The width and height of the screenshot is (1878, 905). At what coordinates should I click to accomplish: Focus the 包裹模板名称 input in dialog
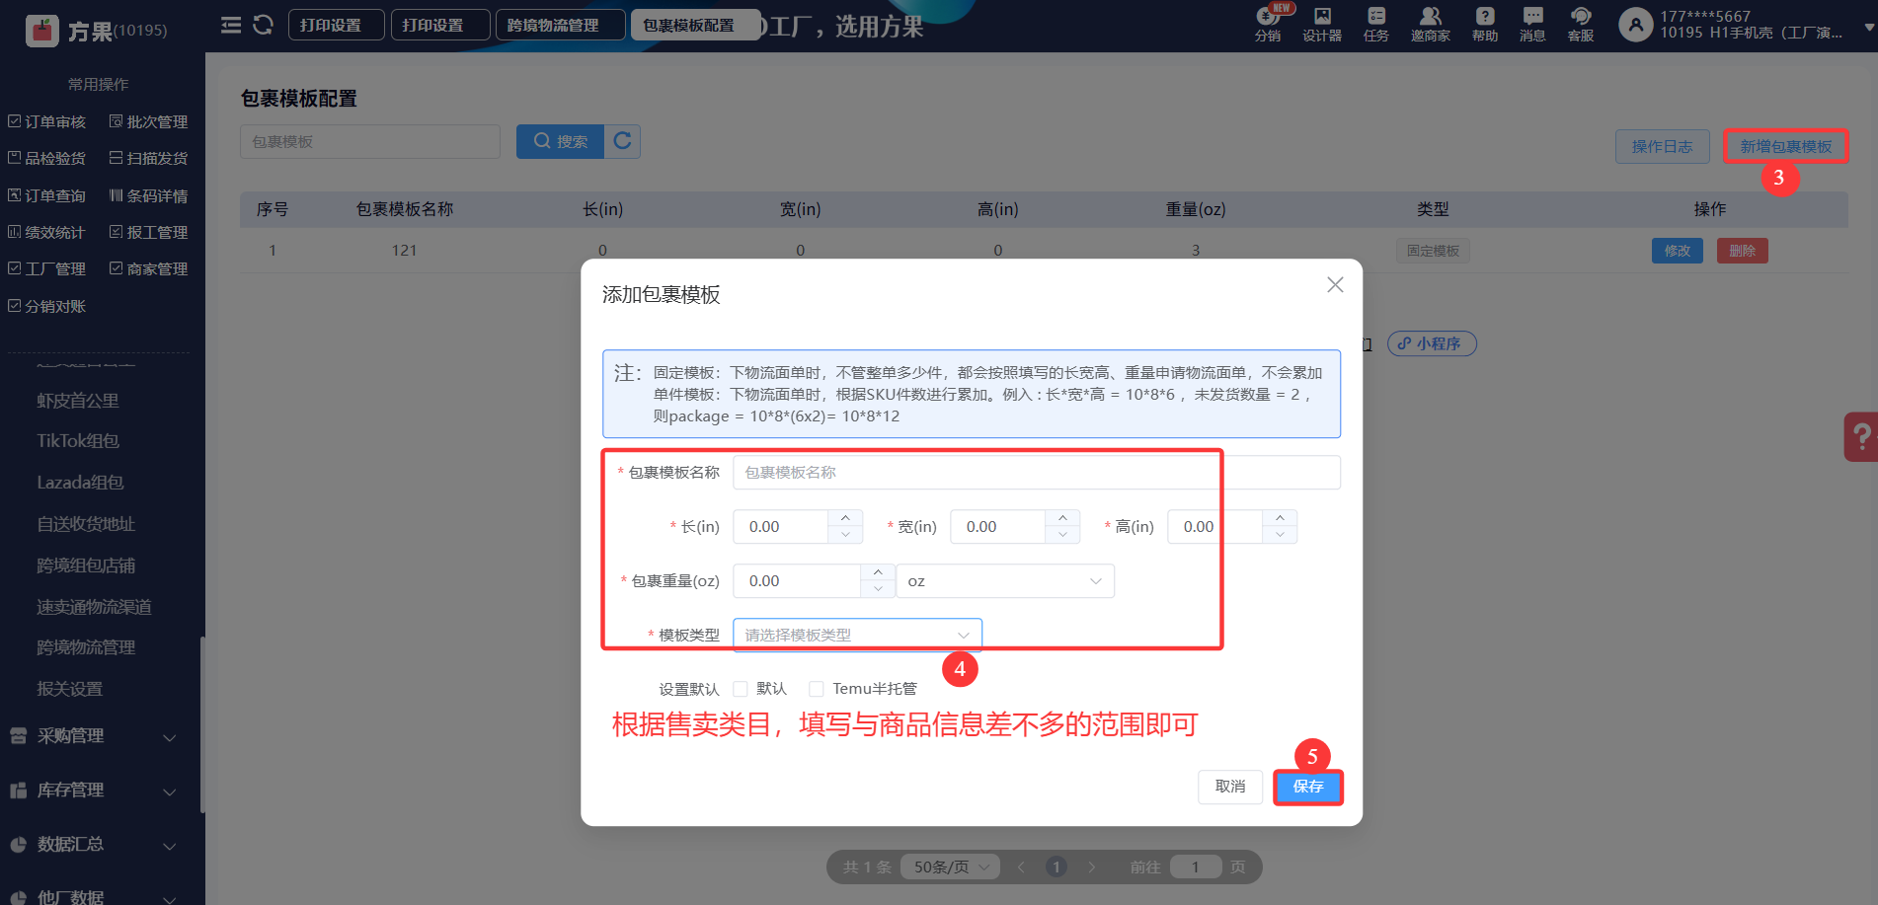[1037, 473]
